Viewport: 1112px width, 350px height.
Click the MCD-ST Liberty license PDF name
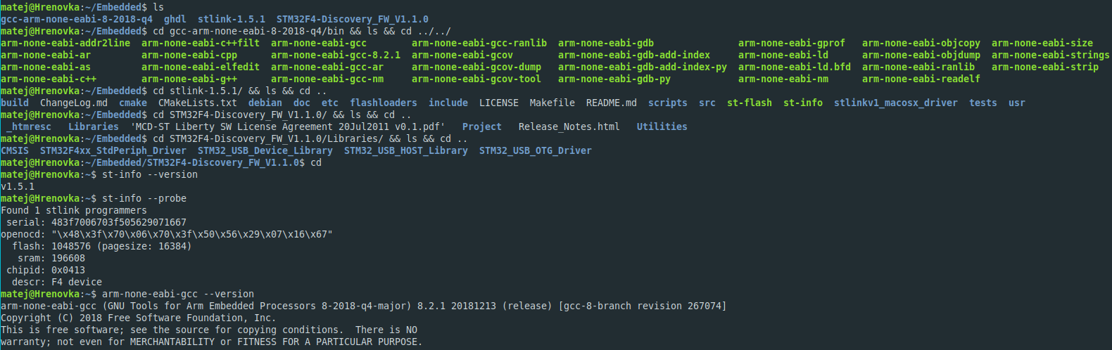[287, 127]
